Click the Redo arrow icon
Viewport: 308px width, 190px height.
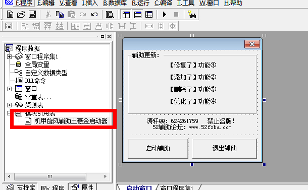pos(83,14)
